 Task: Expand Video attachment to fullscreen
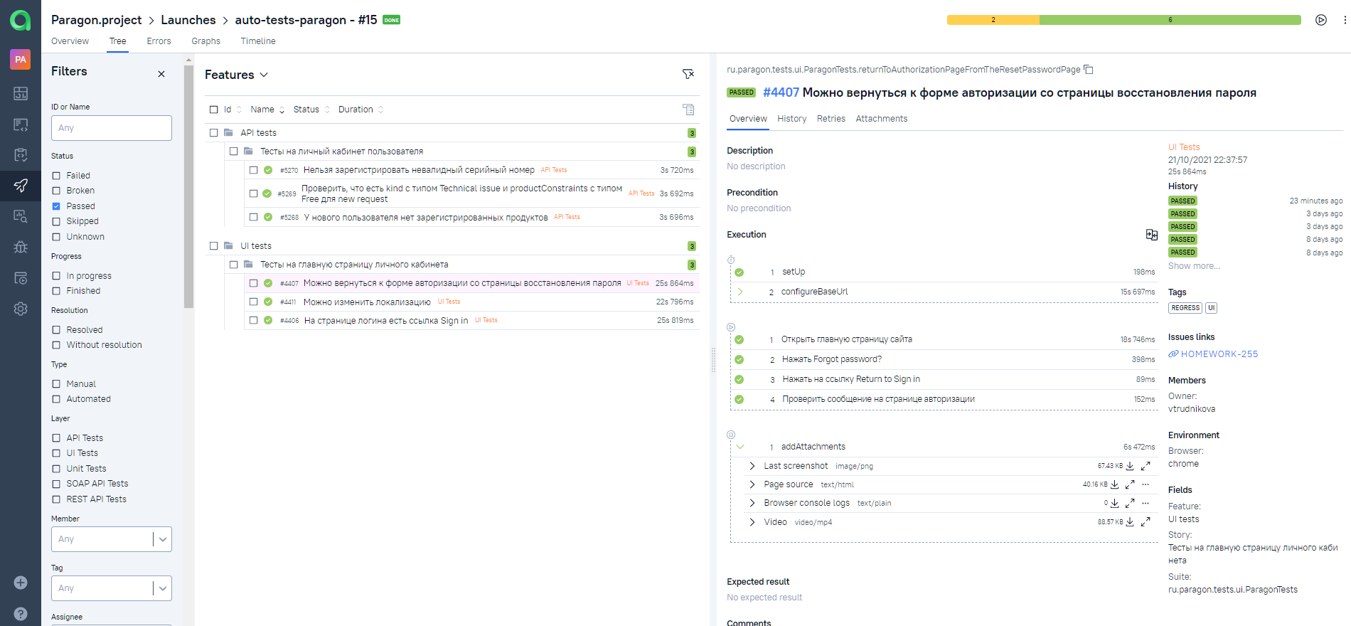tap(1146, 522)
